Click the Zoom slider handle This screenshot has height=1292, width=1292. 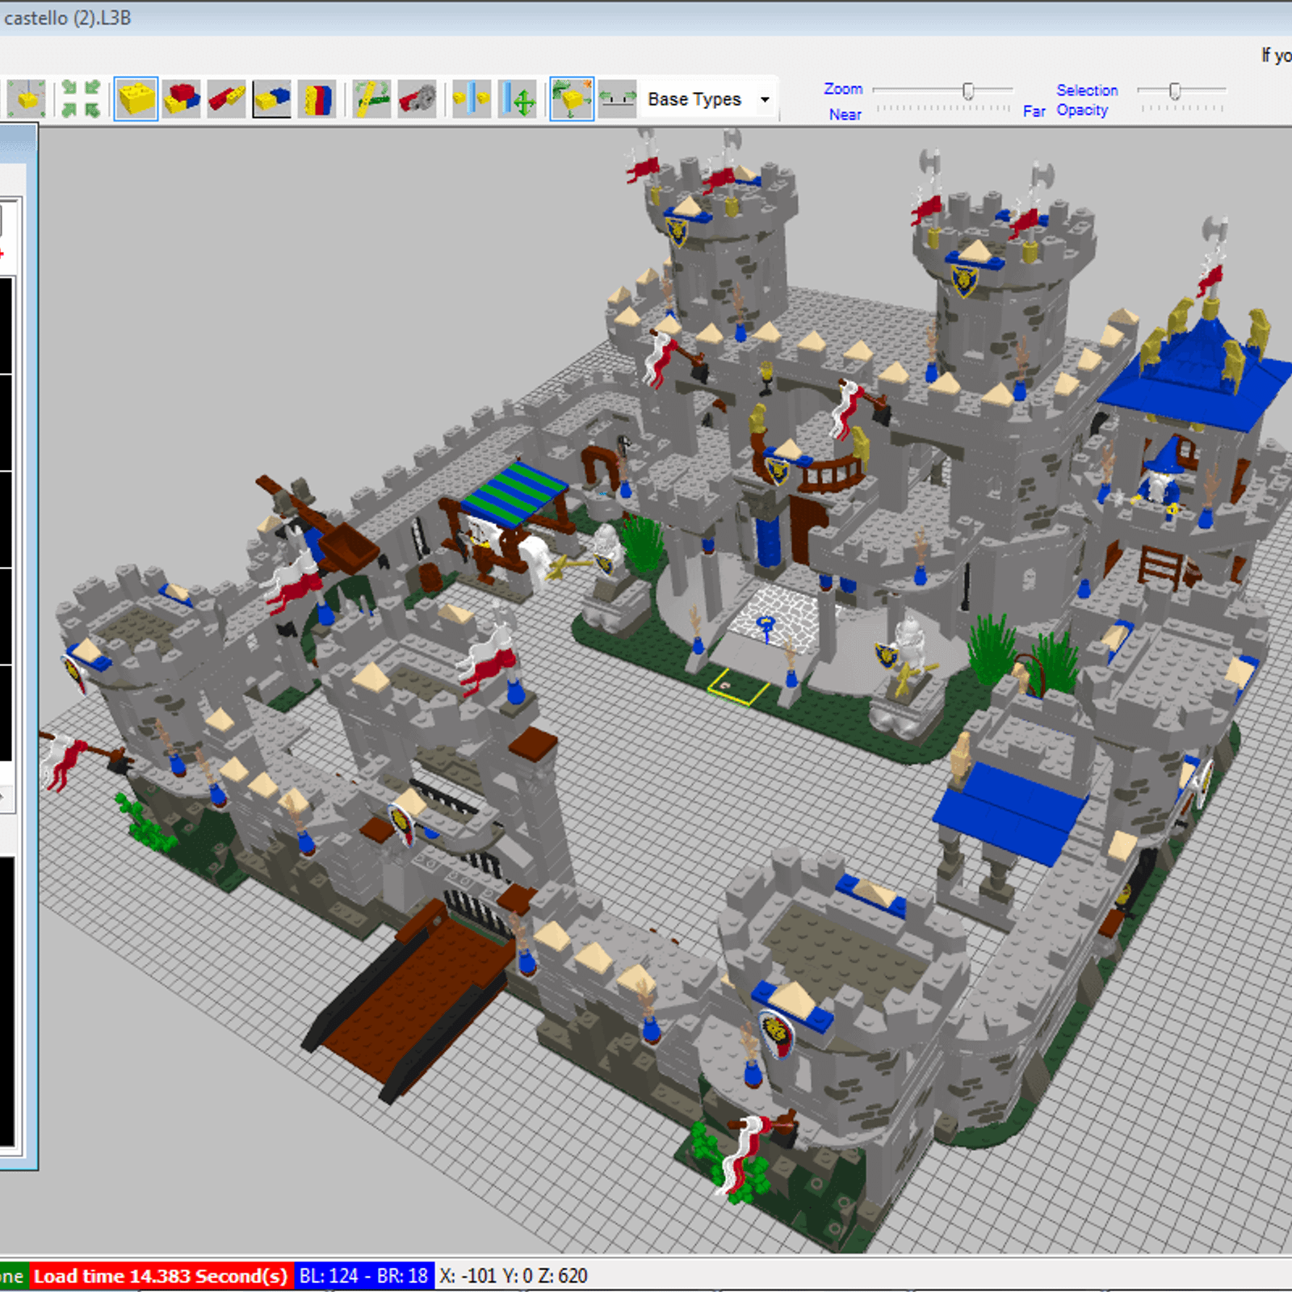point(968,90)
